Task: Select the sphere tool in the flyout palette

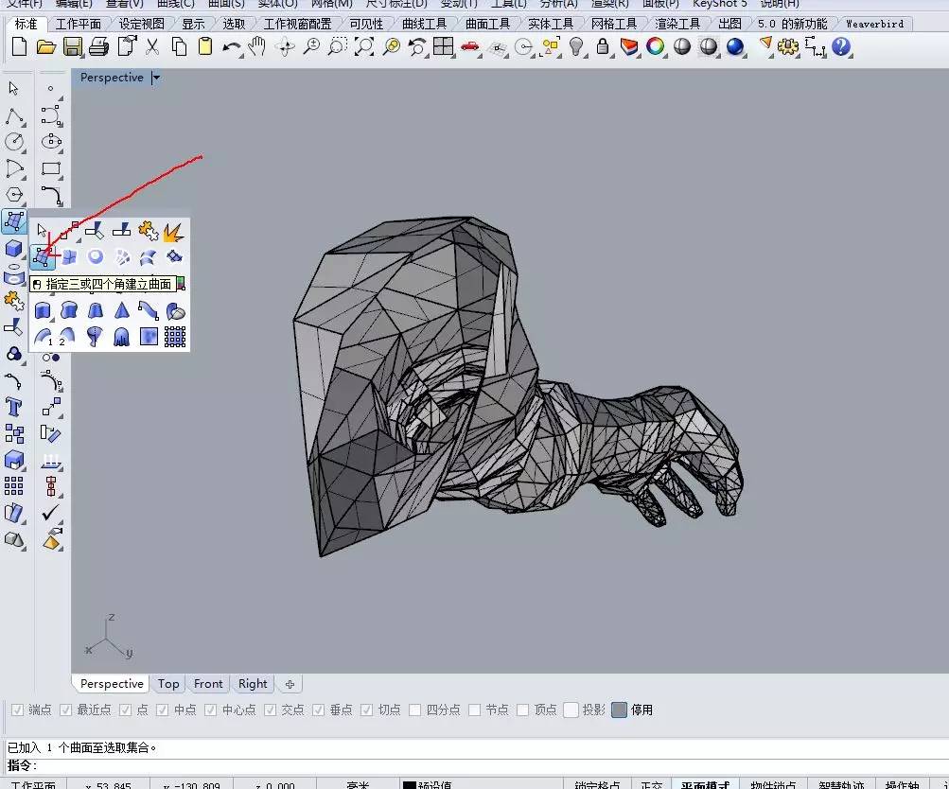Action: click(x=95, y=256)
